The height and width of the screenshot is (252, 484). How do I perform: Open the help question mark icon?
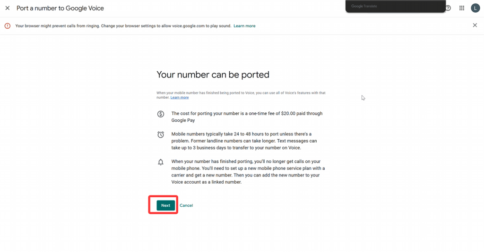[x=448, y=8]
